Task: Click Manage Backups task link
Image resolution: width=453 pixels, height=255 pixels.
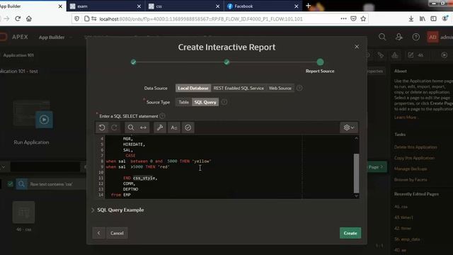Action: (411, 169)
